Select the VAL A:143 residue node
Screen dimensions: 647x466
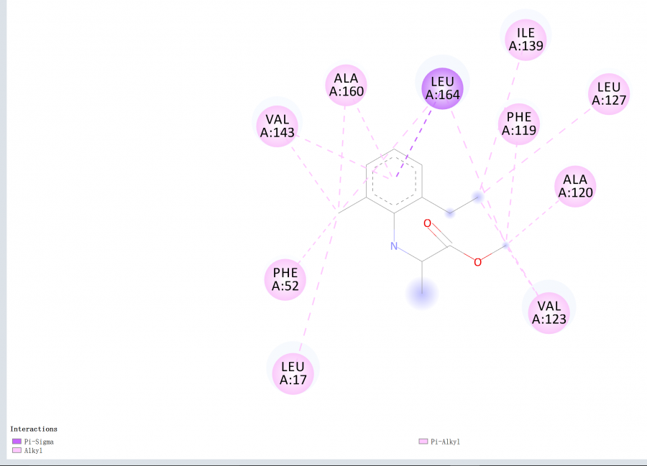pyautogui.click(x=277, y=126)
